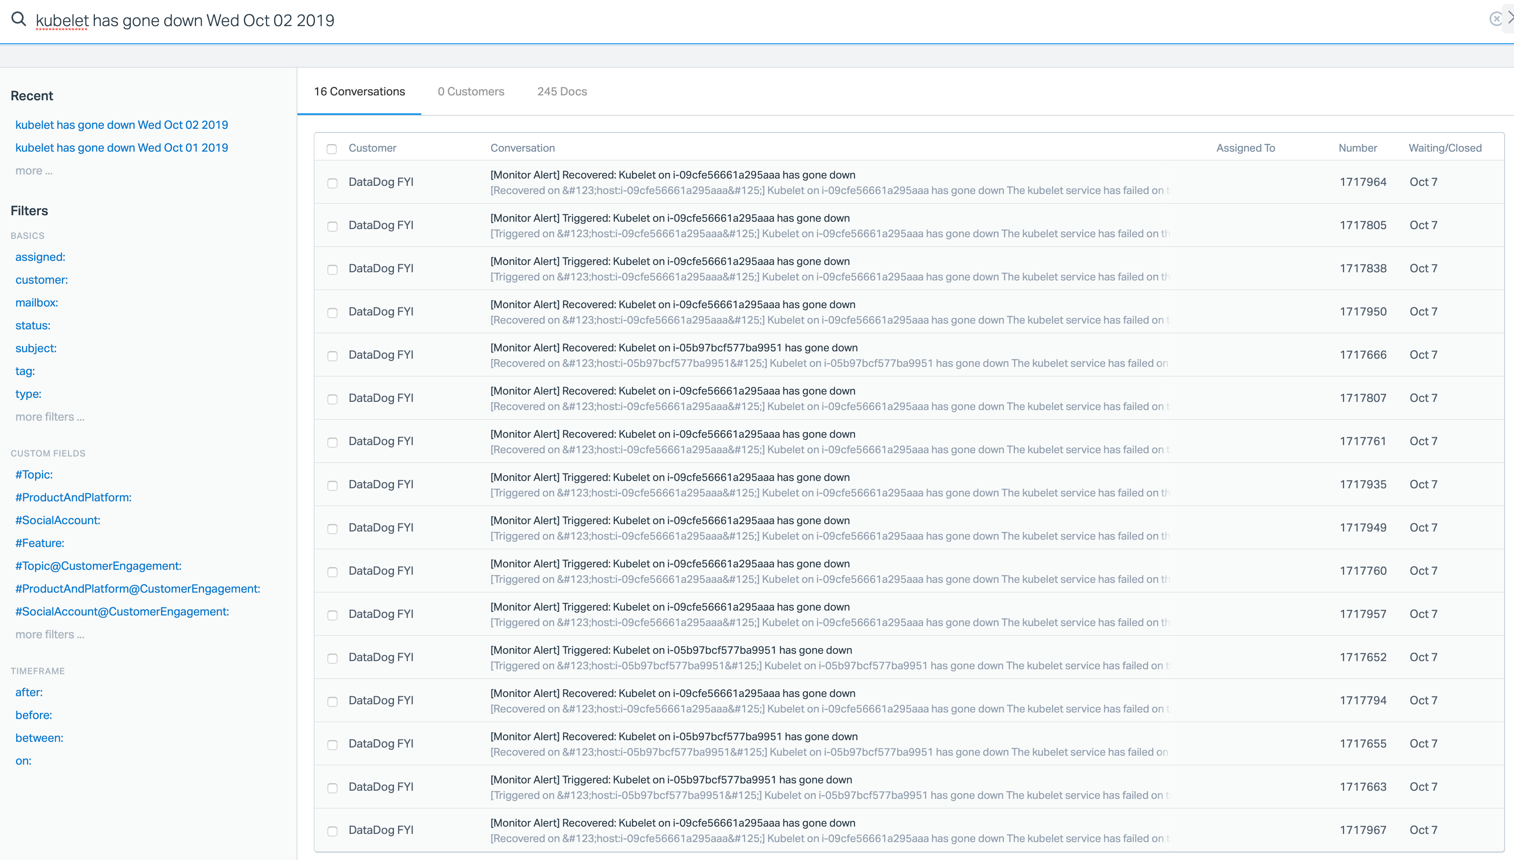Switch to the 0 Customers tab
The height and width of the screenshot is (860, 1514).
click(471, 92)
